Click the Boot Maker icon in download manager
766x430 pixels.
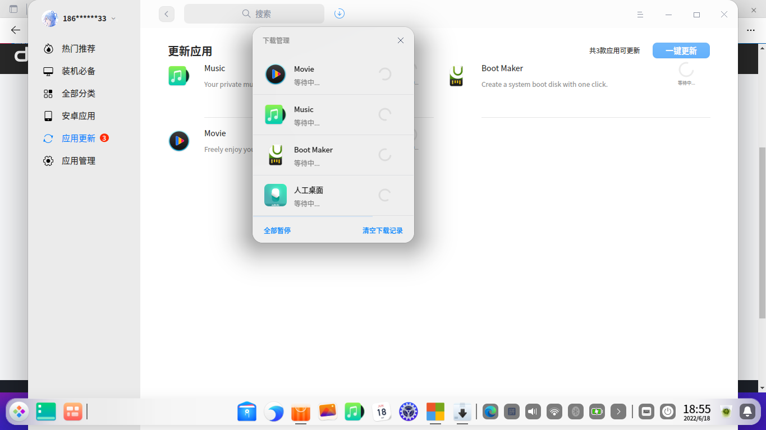276,155
